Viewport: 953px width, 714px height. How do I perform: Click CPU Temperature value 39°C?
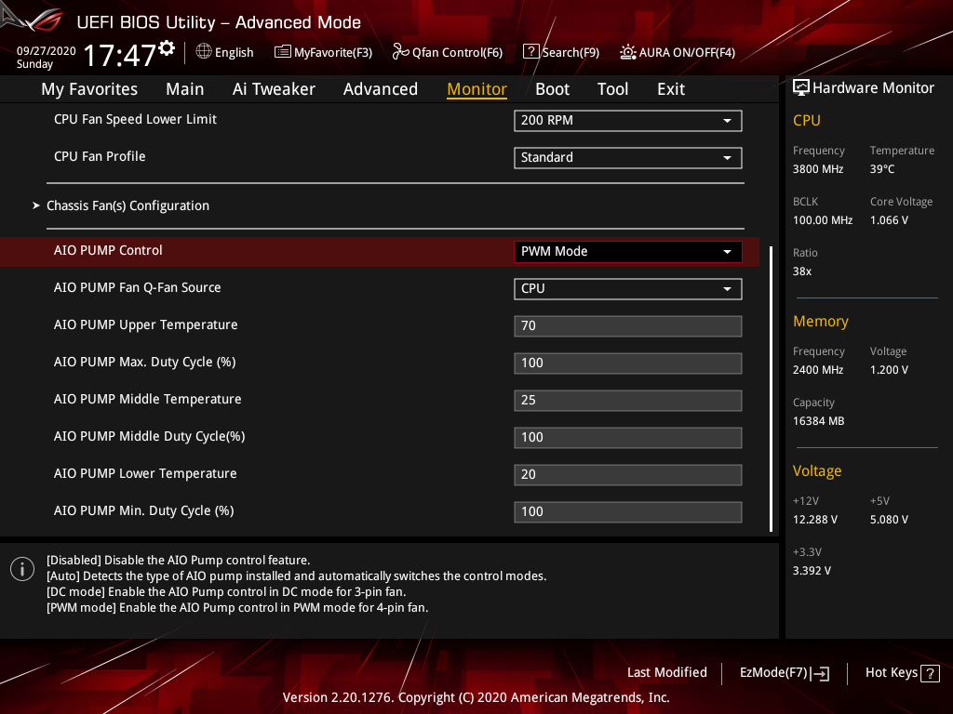pyautogui.click(x=882, y=169)
